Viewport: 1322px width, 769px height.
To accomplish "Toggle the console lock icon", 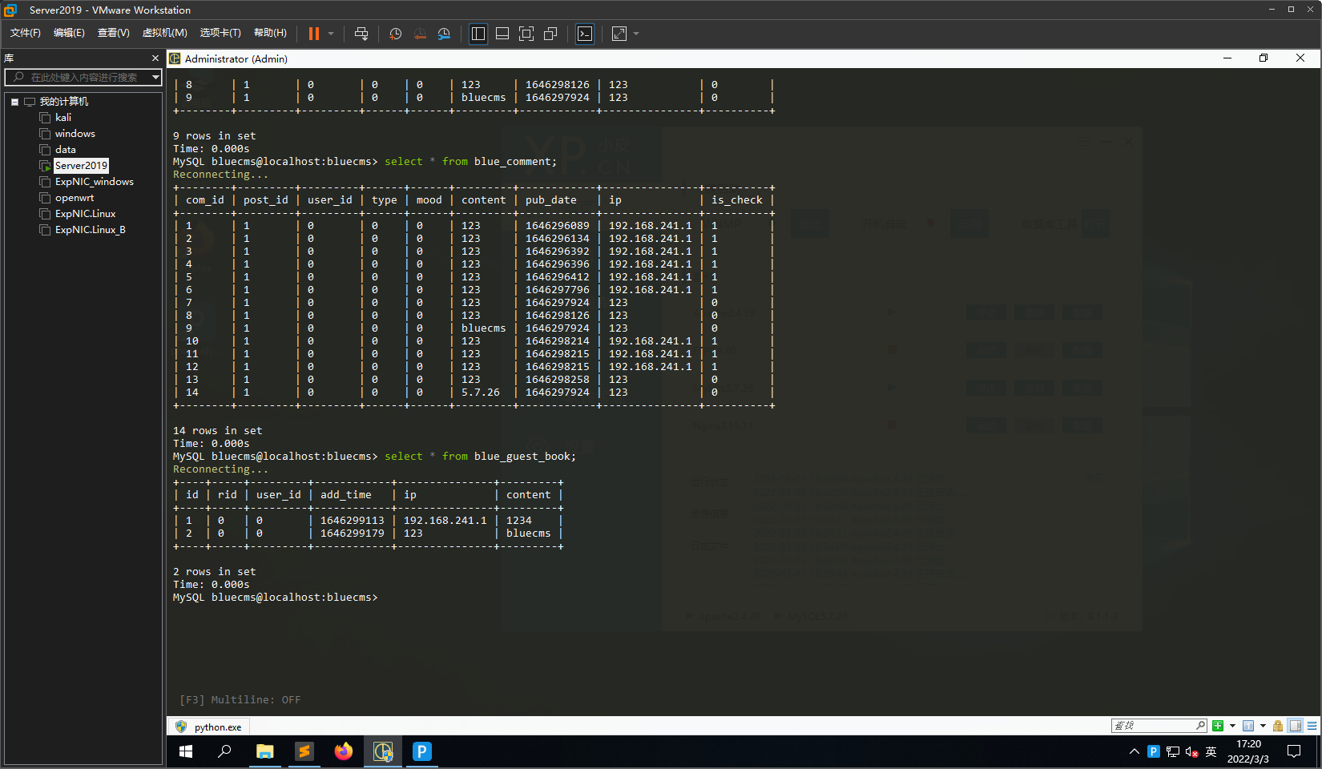I will [1278, 726].
